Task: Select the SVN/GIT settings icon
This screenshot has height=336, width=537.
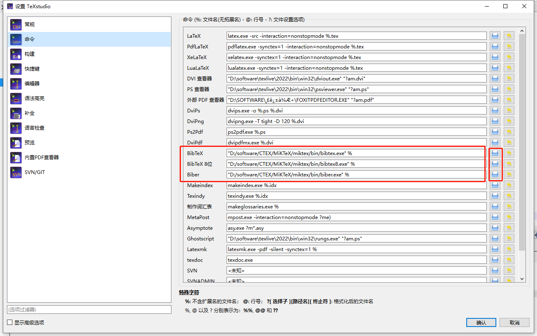Action: [x=15, y=172]
